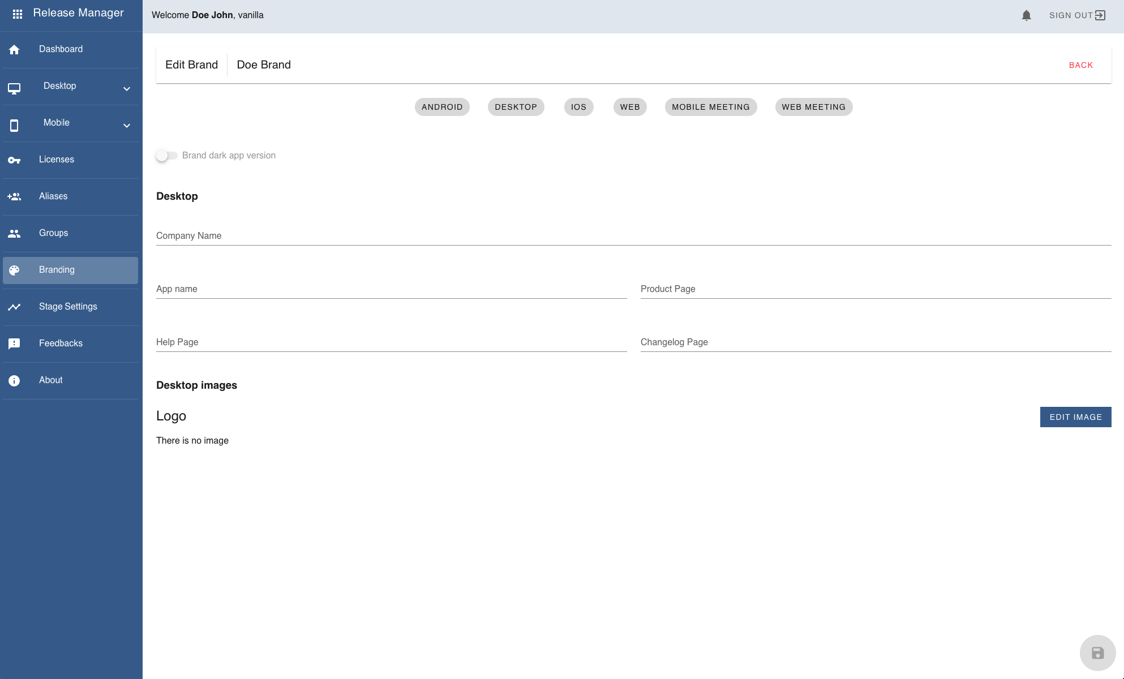The image size is (1124, 679).
Task: Open Branding from sidebar
Action: click(x=70, y=270)
